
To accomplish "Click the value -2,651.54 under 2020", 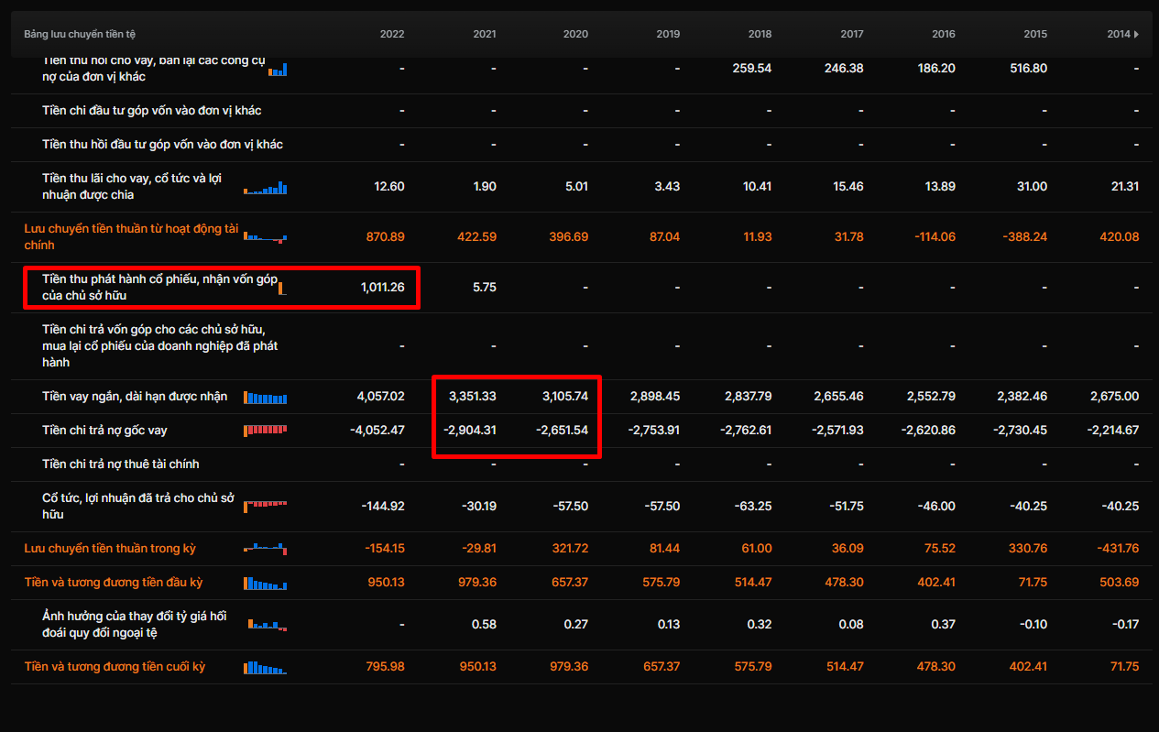I will 563,431.
